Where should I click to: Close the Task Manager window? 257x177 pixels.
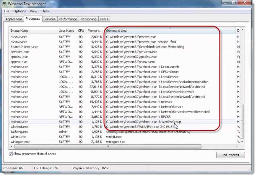tap(245, 2)
